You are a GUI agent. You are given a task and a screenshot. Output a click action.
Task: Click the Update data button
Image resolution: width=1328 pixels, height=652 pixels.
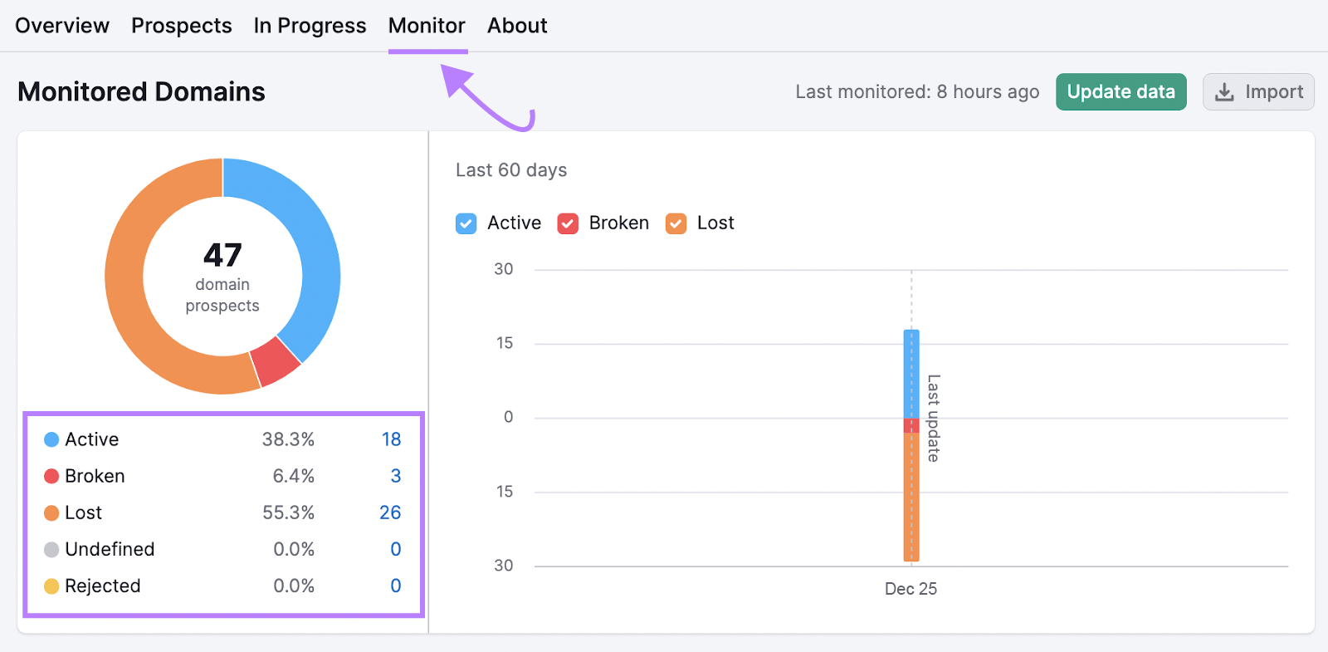click(1120, 92)
